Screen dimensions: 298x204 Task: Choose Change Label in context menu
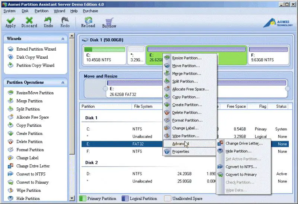(x=190, y=128)
